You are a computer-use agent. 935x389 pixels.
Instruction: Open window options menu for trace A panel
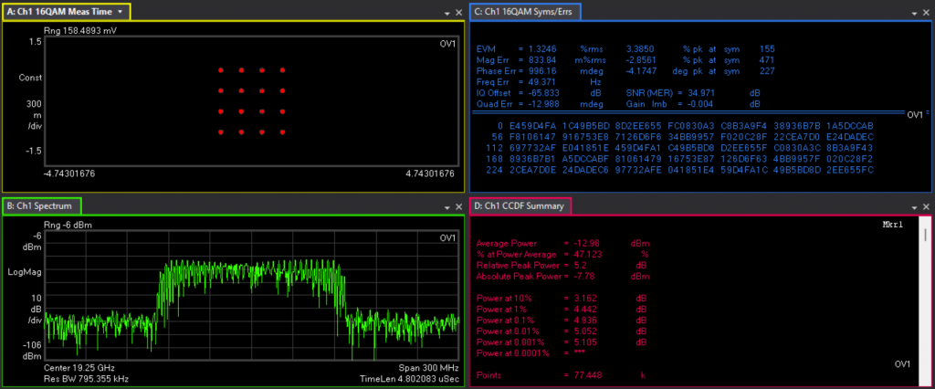coord(446,14)
